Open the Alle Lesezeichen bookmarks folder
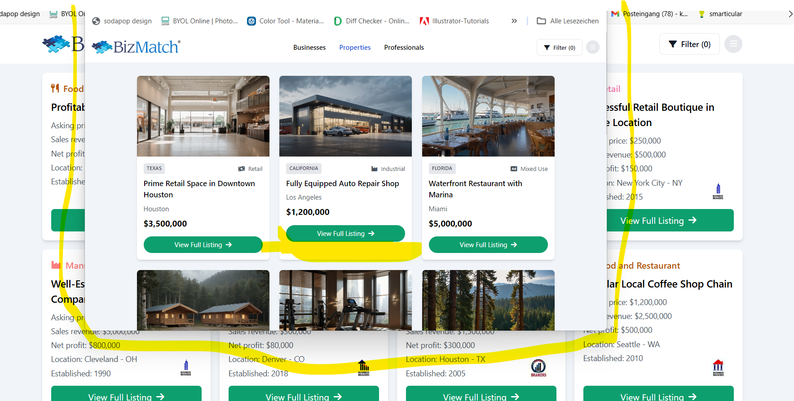794x401 pixels. coord(568,21)
